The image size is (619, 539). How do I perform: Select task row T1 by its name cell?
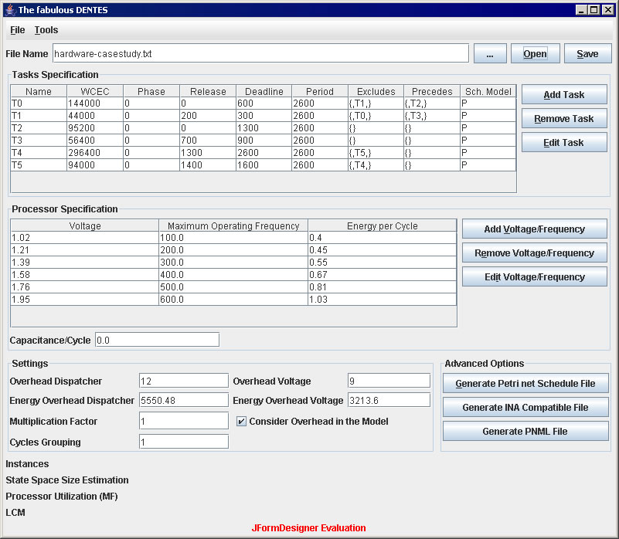(39, 116)
